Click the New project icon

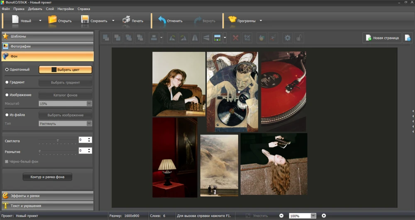[16, 20]
